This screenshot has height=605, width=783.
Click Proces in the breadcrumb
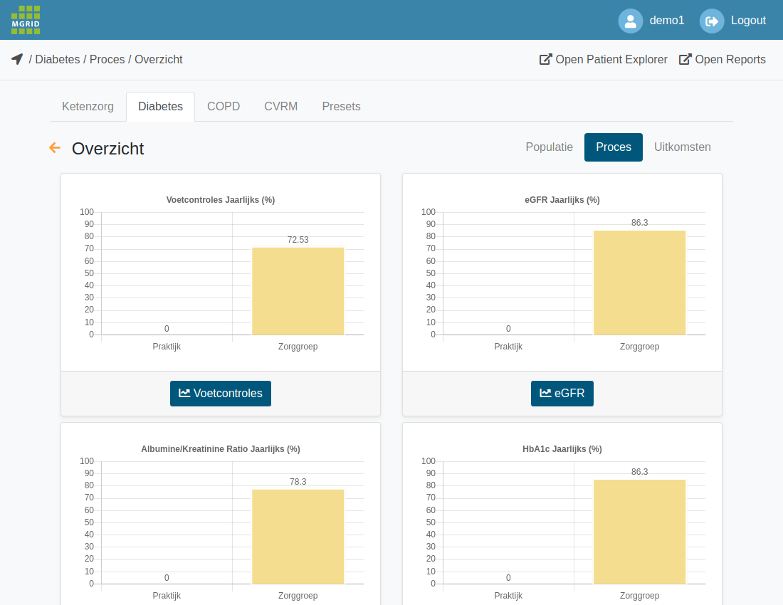point(107,59)
